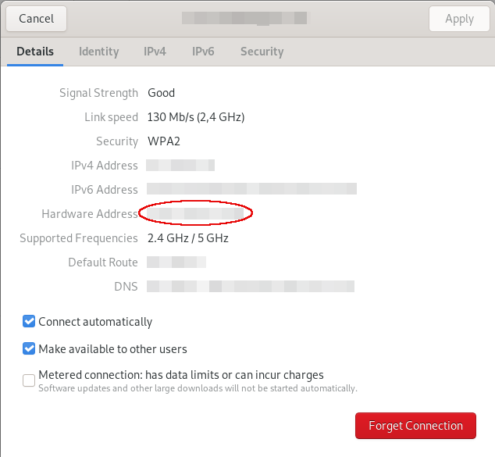The image size is (495, 457).
Task: Click the circled Hardware Address value
Action: 195,213
